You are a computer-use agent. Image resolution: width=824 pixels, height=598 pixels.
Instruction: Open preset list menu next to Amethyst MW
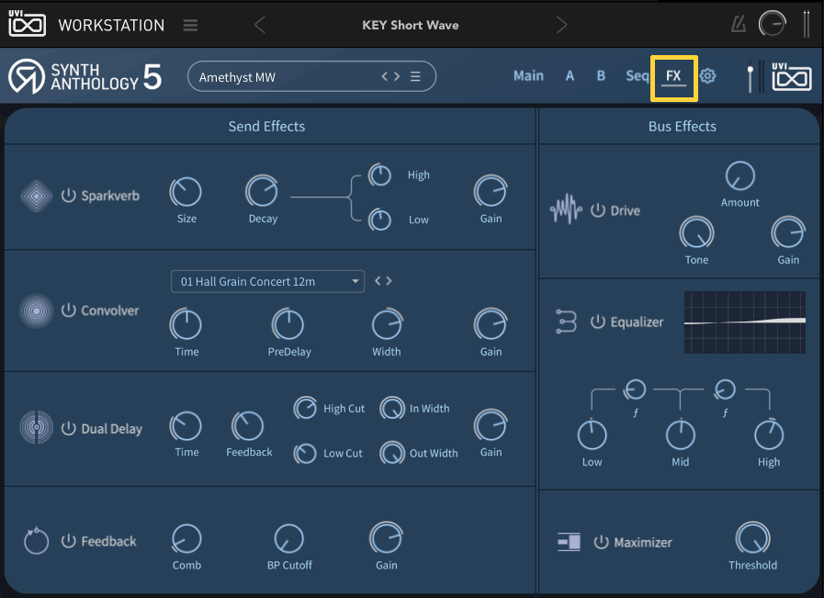415,77
